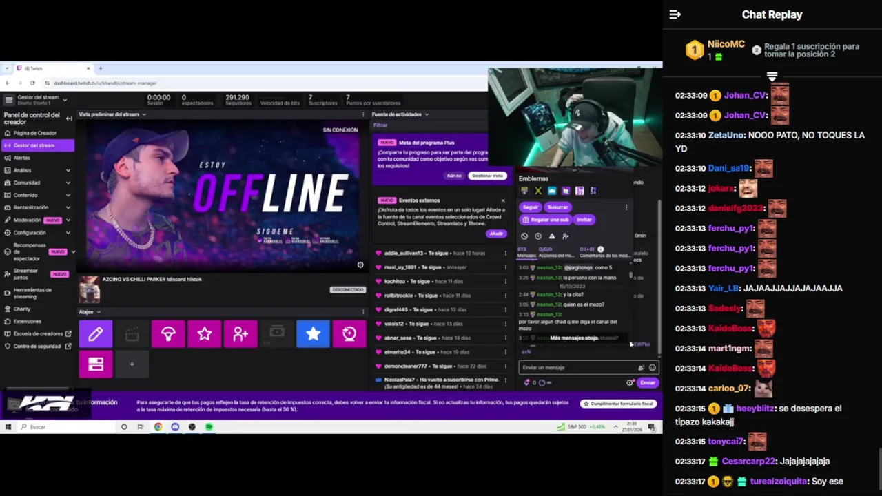Click the Seguir button in user card

point(531,207)
